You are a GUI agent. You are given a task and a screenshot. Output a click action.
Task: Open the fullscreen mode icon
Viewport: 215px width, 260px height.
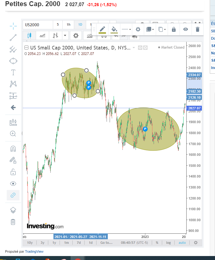pyautogui.click(x=197, y=23)
